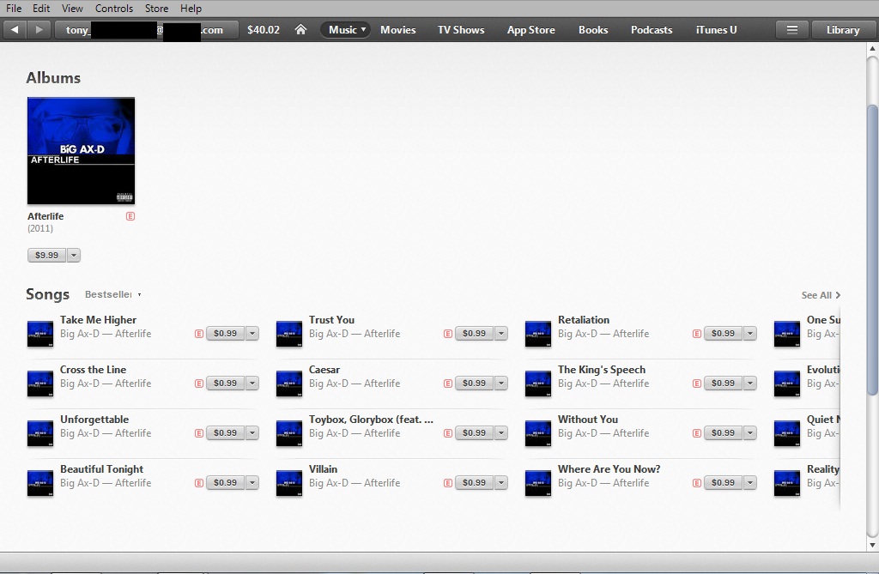Viewport: 879px width, 574px height.
Task: Open the Store menu
Action: coord(156,9)
